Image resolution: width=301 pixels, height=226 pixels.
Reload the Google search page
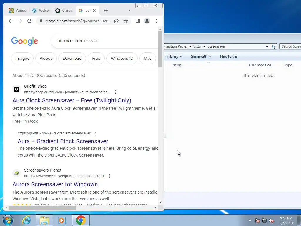tap(29, 21)
